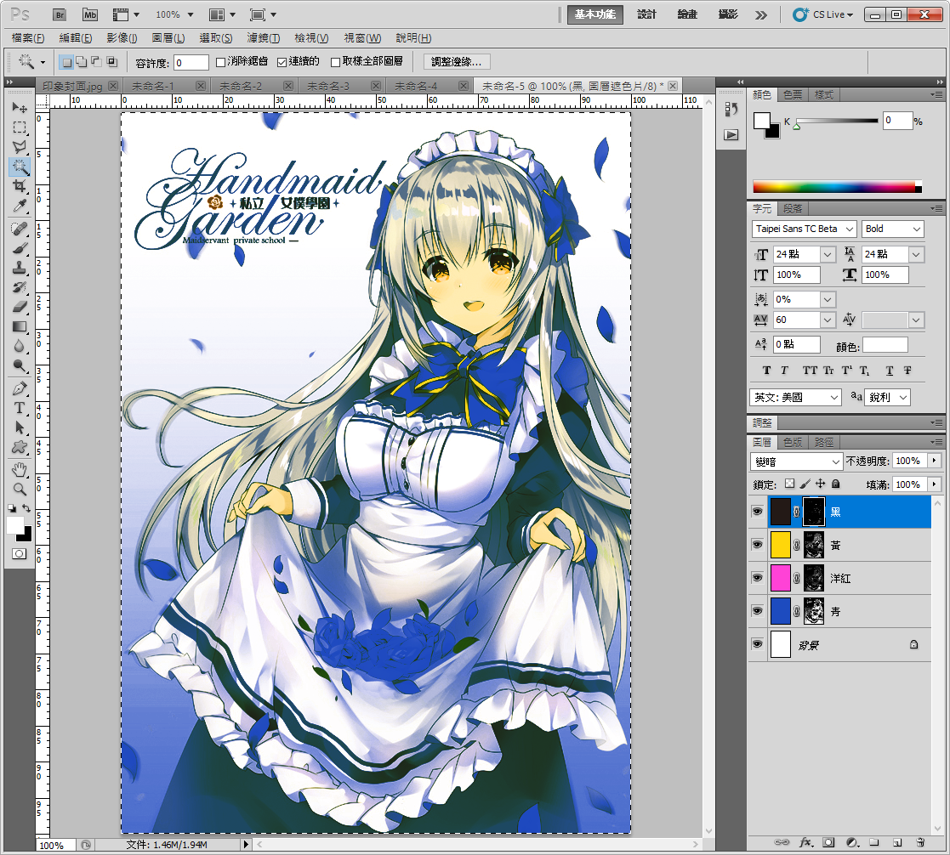
Task: Select the History Brush tool
Action: click(20, 287)
